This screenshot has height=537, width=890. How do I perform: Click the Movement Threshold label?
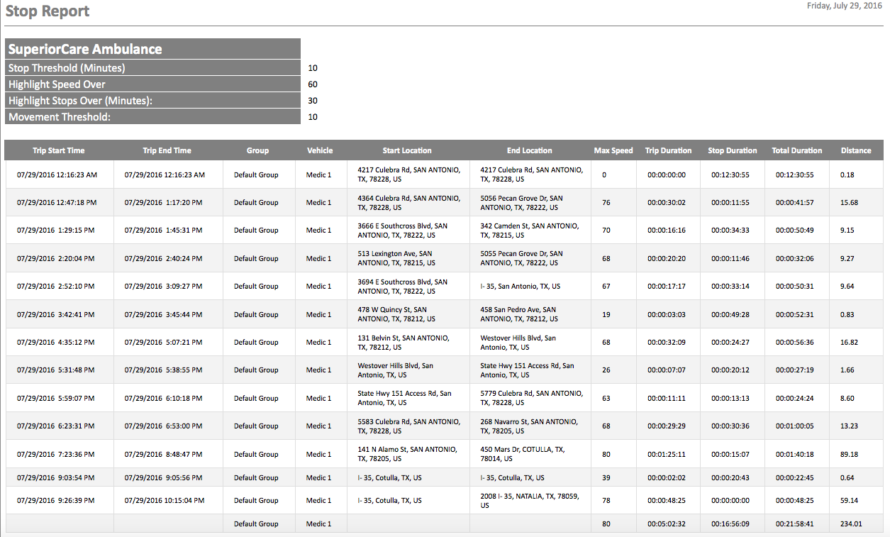point(60,117)
